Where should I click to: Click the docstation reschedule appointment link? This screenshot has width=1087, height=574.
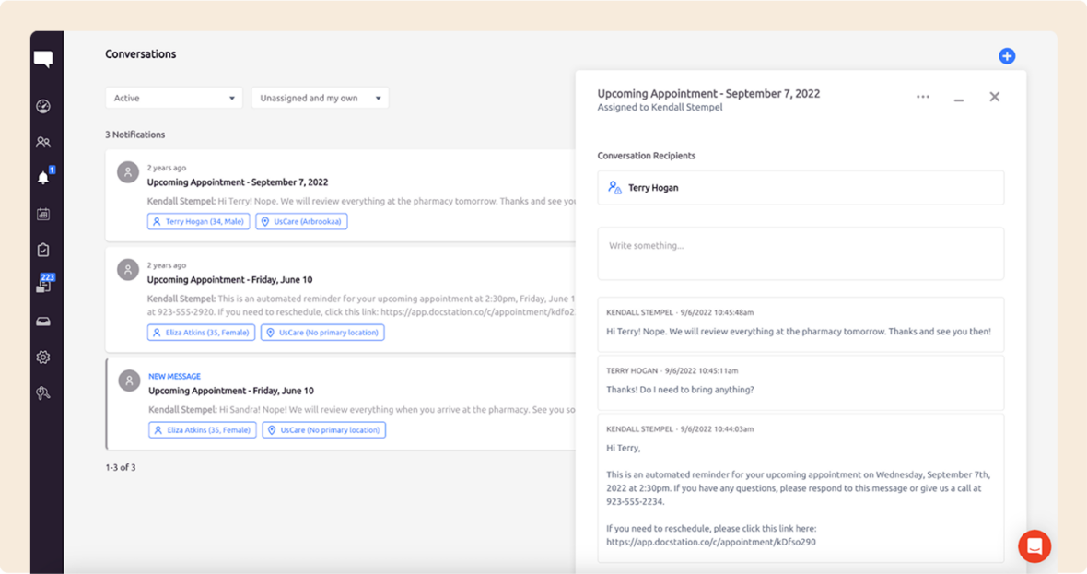coord(710,542)
